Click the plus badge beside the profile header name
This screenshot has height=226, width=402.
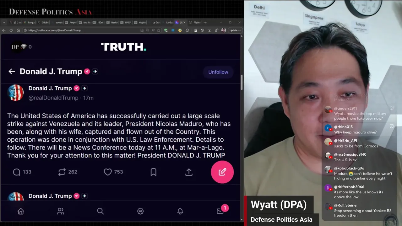coord(95,71)
